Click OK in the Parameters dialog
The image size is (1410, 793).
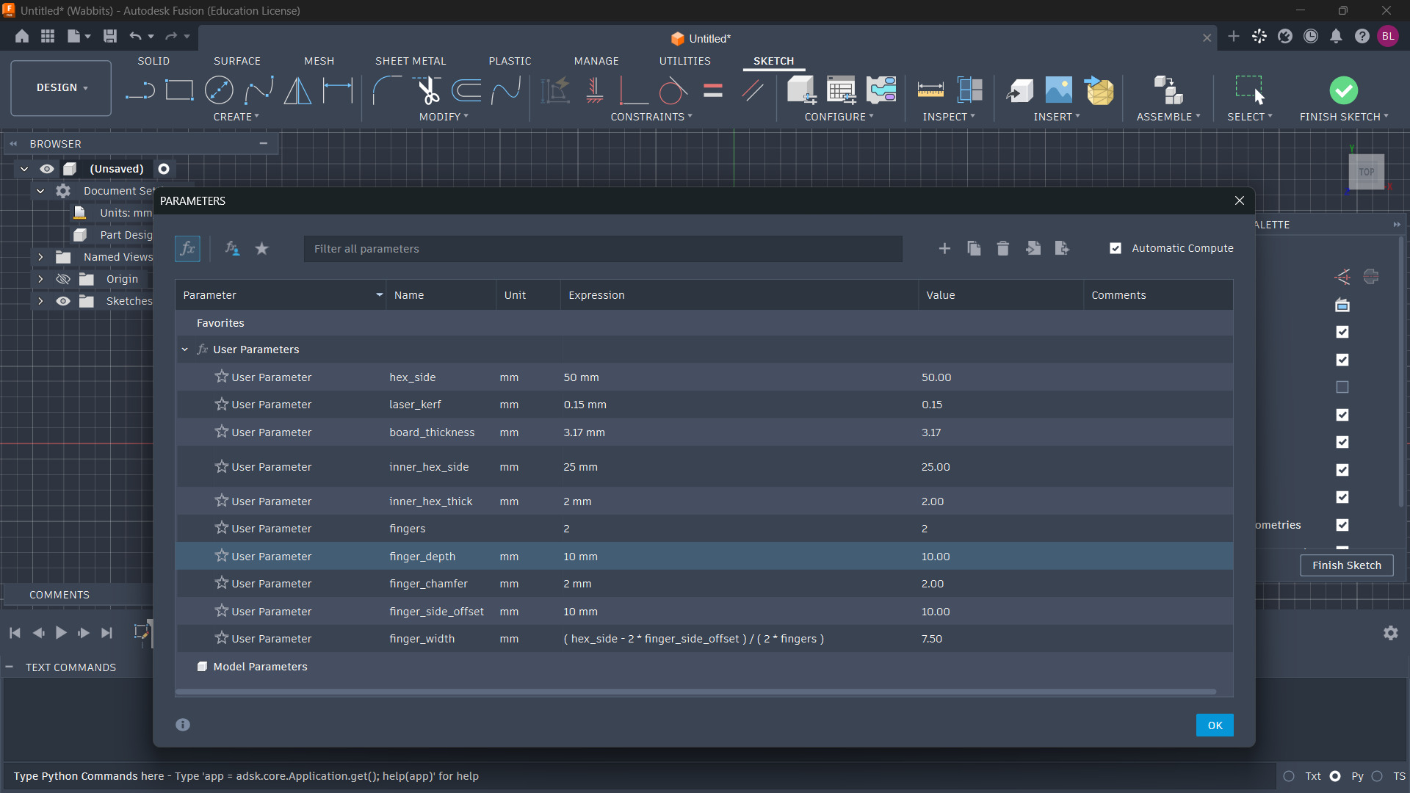[x=1215, y=725]
